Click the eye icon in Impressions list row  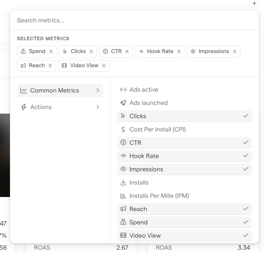click(x=123, y=169)
